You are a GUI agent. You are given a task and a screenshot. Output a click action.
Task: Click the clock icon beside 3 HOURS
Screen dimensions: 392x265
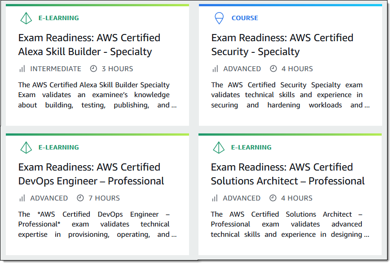tap(93, 68)
